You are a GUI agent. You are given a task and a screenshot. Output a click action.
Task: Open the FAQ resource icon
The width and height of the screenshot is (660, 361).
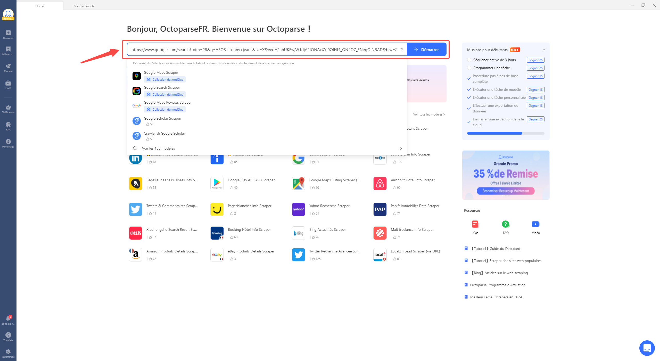click(x=506, y=224)
